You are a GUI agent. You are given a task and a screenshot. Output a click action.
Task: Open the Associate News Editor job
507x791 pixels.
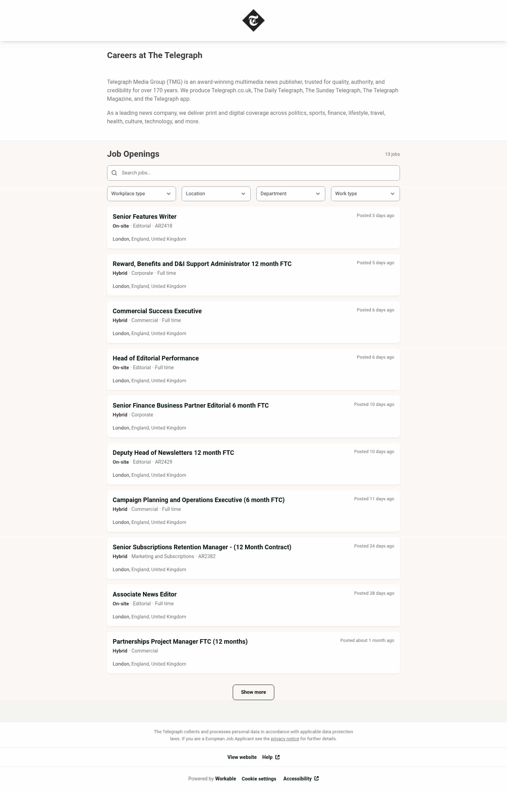[x=254, y=605]
